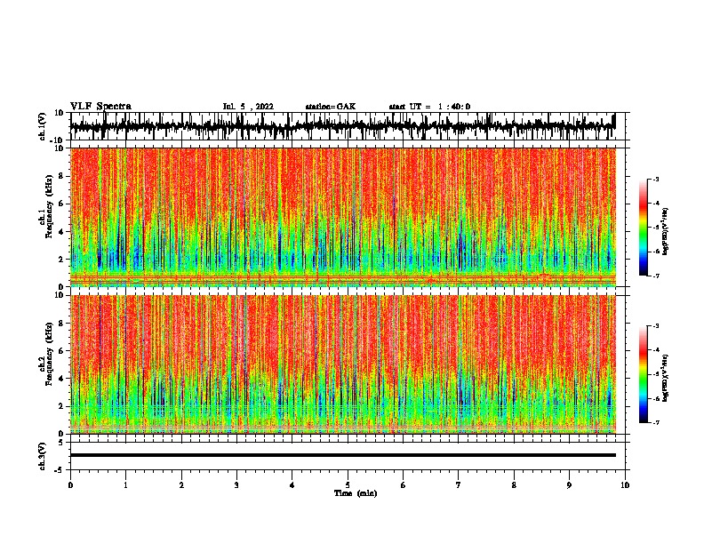Click the "VLF Spectra" plot title
This screenshot has width=704, height=544.
click(100, 107)
